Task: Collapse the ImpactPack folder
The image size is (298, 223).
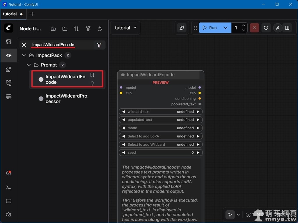Action: tap(24, 55)
